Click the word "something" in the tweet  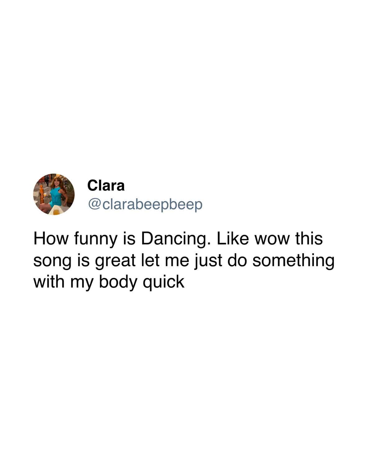pyautogui.click(x=293, y=261)
